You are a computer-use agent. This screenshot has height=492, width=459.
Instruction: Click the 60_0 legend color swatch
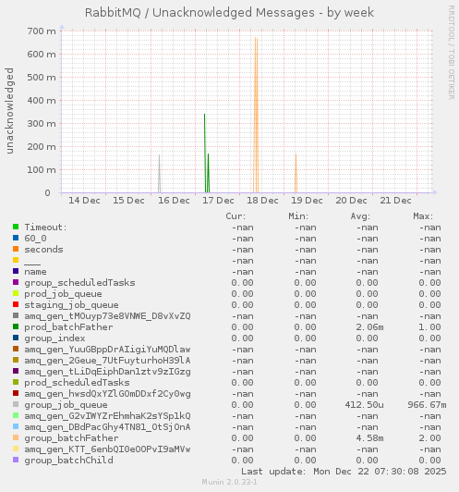click(16, 238)
